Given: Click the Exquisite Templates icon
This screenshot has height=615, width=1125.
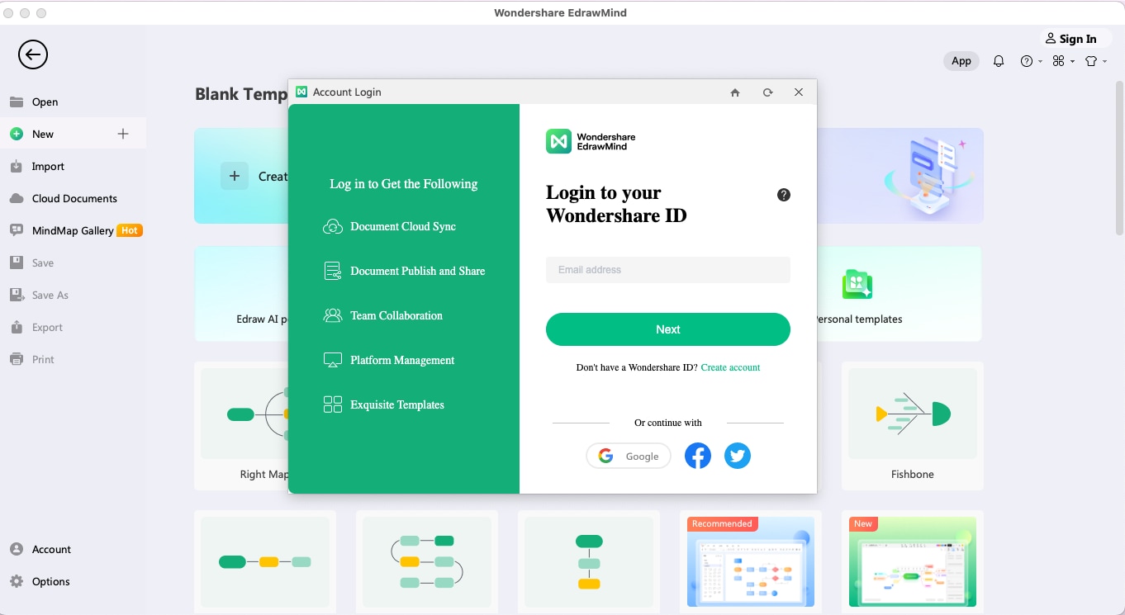Looking at the screenshot, I should click(x=333, y=404).
